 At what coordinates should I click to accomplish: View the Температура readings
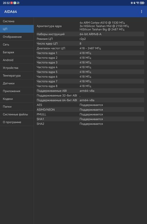(17, 75)
